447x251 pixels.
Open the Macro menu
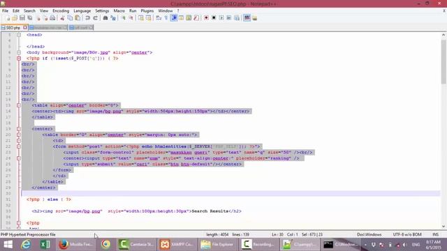[x=119, y=11]
